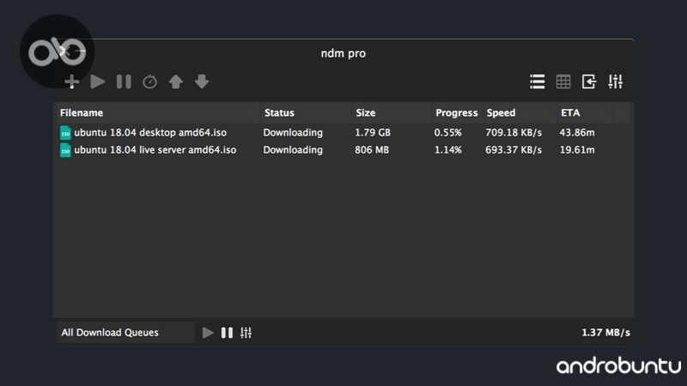Switch to list view icon
687x386 pixels.
pyautogui.click(x=538, y=81)
